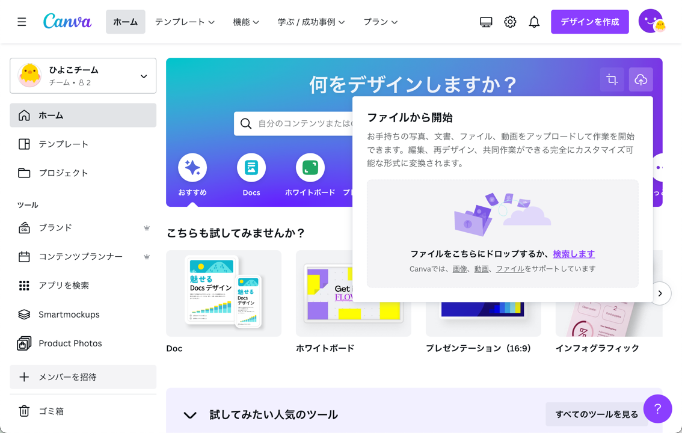
Task: Open the インフォグラフィック thumbnail
Action: 609,319
